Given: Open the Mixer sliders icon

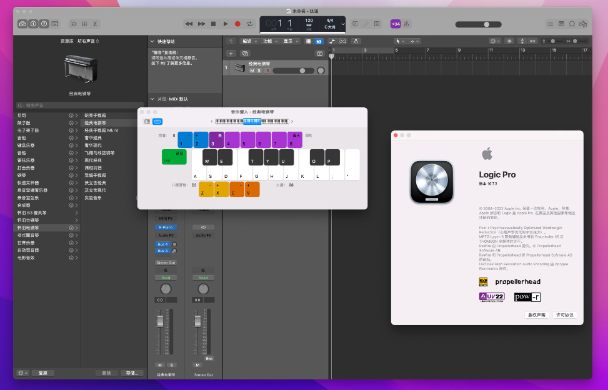Looking at the screenshot, I should (x=84, y=24).
